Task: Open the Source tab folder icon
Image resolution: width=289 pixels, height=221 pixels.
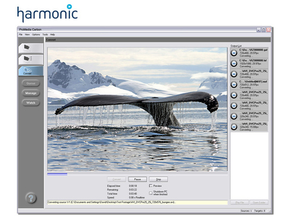Action: pos(31,48)
